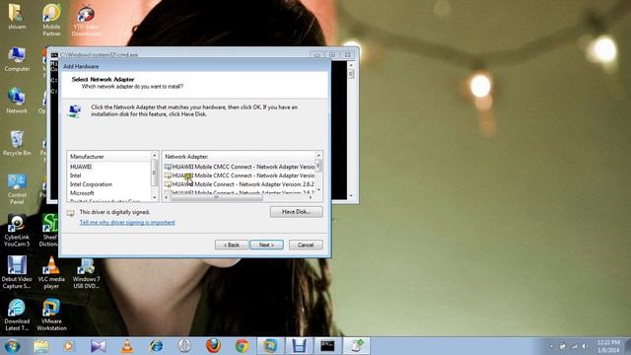Select the topmost HUAWEI Mobile CMCC Connect adapter
The image size is (631, 355).
(239, 167)
